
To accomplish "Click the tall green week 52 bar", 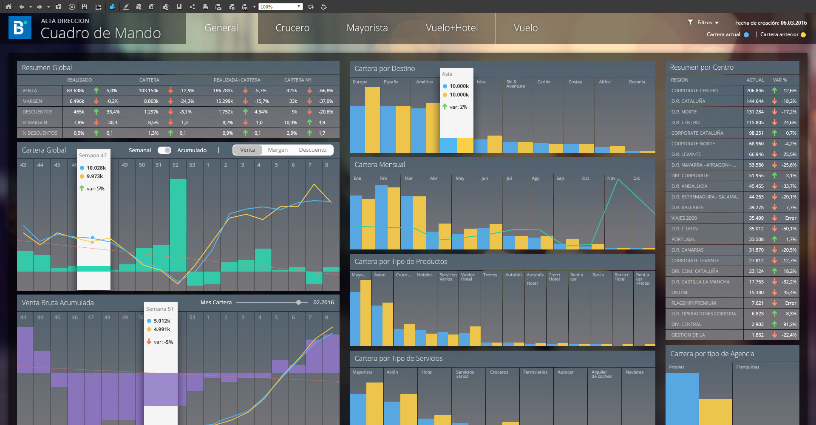I will (x=178, y=225).
